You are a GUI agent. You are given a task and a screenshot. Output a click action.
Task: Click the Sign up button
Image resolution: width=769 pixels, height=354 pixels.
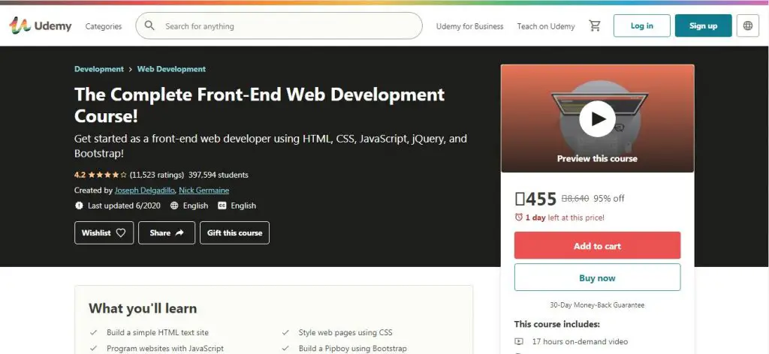(703, 26)
